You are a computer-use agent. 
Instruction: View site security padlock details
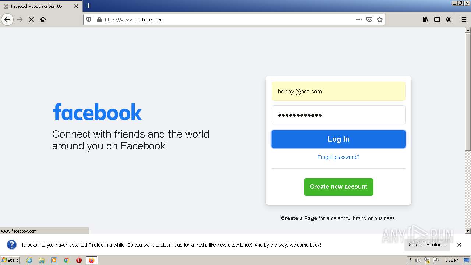click(99, 20)
